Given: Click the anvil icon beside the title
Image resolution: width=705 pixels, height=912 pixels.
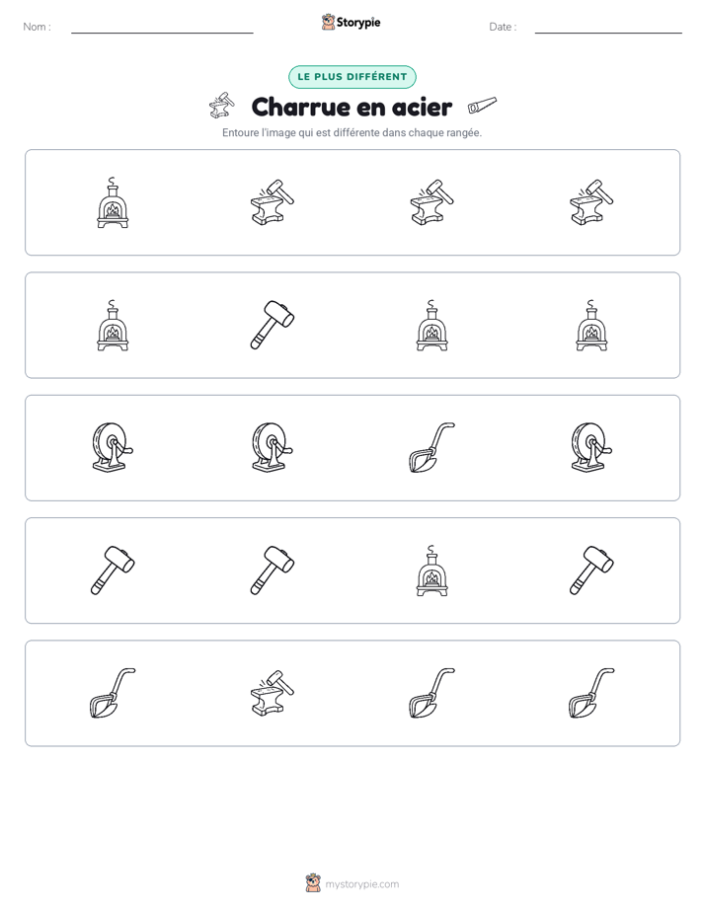Looking at the screenshot, I should click(x=221, y=105).
